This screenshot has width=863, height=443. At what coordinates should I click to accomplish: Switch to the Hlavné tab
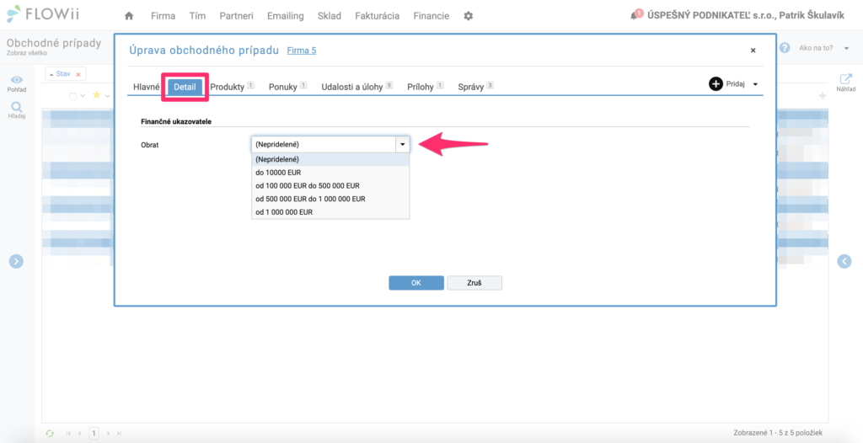147,87
